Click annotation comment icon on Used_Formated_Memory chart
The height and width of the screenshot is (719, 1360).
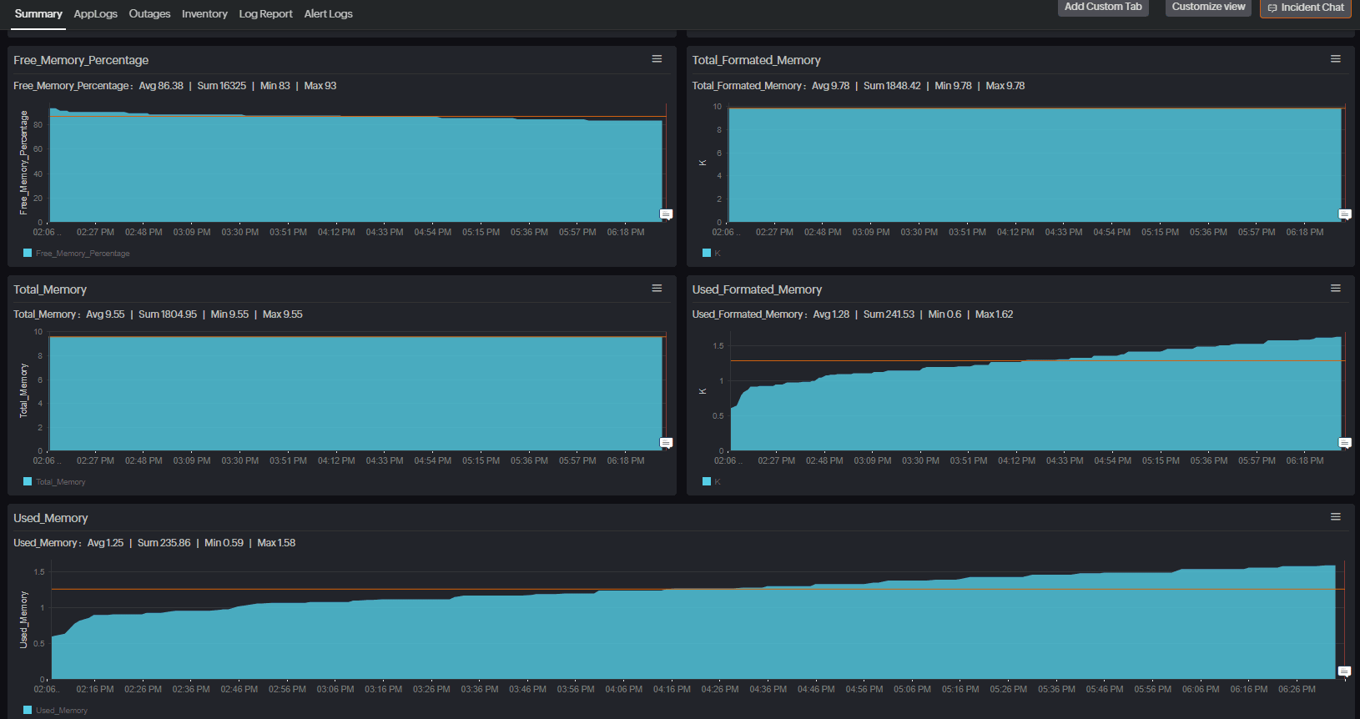click(x=1345, y=443)
